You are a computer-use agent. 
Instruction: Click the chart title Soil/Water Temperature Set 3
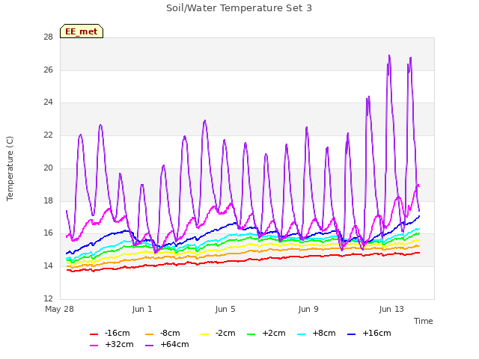tap(239, 8)
